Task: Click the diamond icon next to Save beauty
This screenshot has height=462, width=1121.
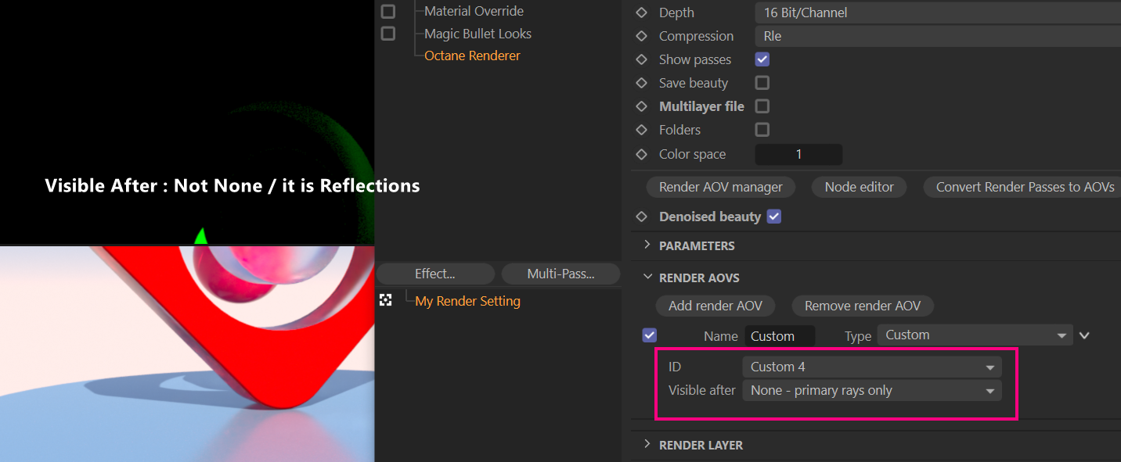Action: (x=642, y=83)
